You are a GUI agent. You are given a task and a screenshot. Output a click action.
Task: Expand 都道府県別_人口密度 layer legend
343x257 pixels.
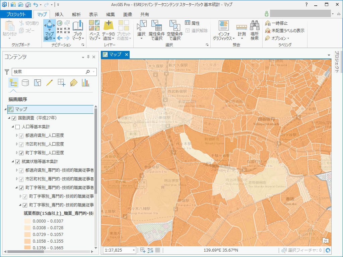[x=17, y=136]
